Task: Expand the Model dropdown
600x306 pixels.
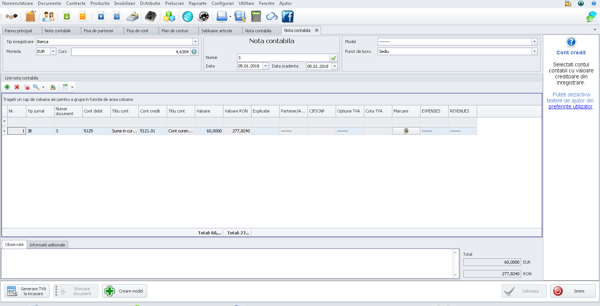Action: (x=534, y=42)
